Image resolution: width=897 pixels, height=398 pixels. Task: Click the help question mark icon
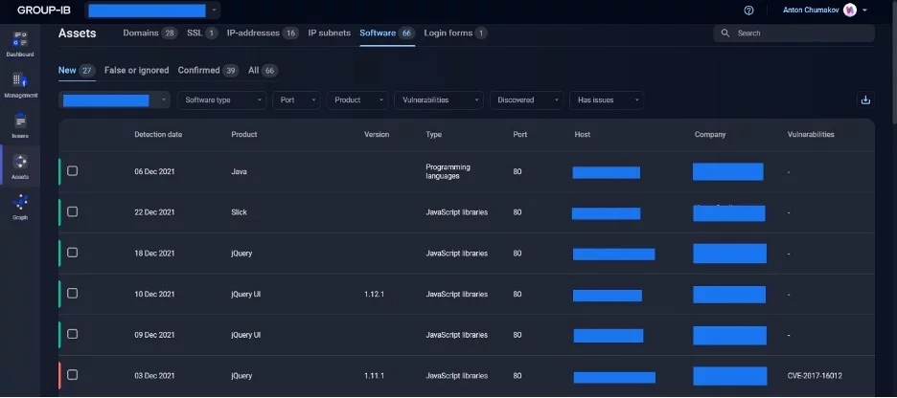click(x=748, y=11)
